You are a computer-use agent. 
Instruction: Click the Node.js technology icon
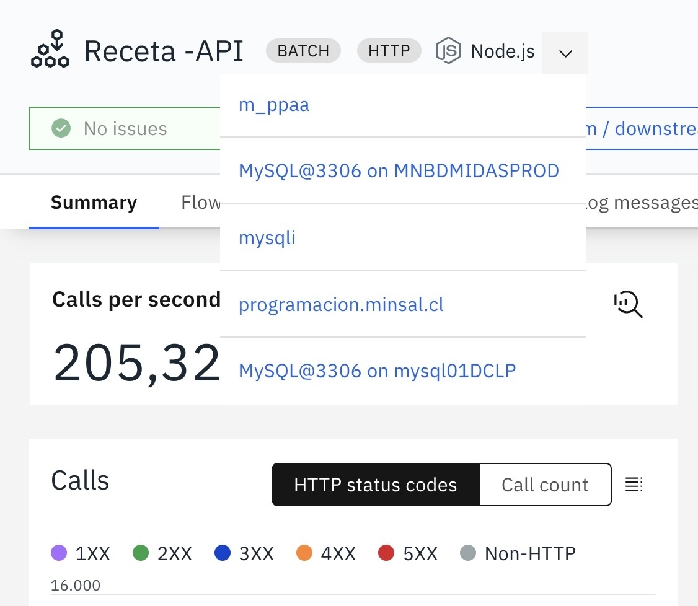pos(448,51)
